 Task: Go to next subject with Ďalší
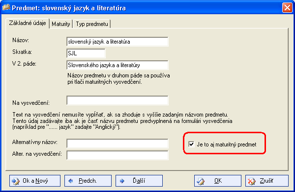pyautogui.click(x=139, y=181)
